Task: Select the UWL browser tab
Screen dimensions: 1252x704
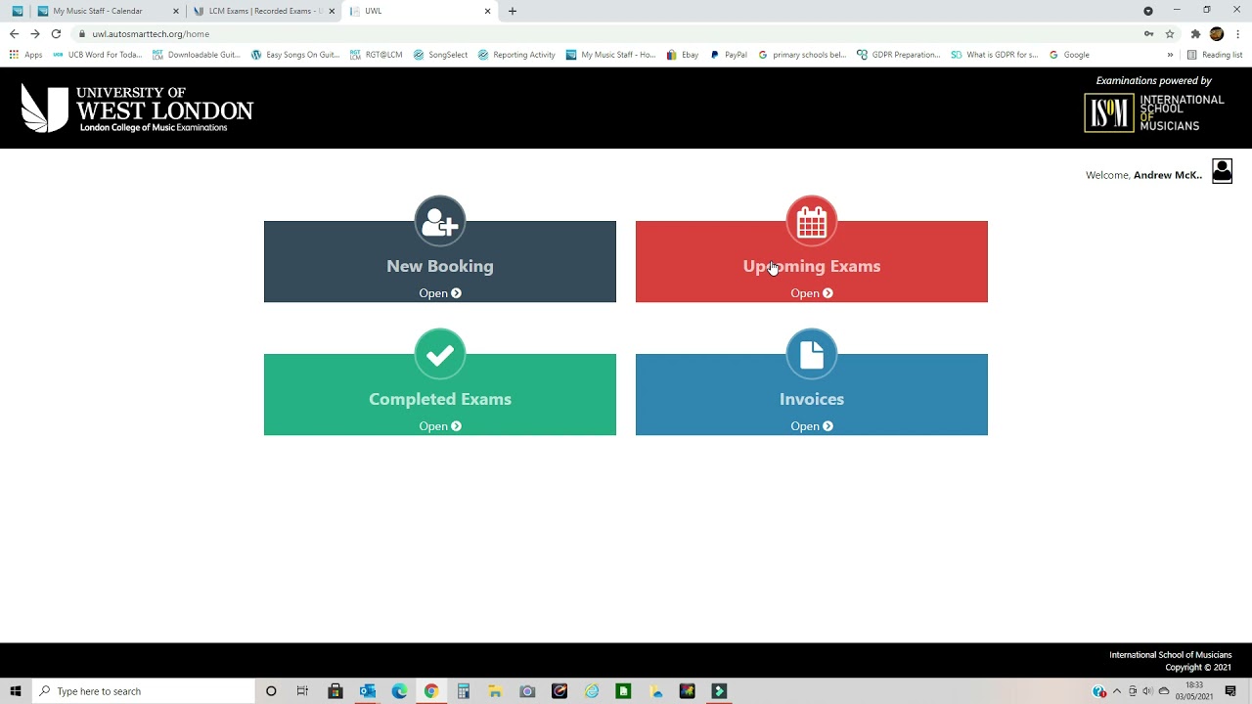Action: pos(421,11)
